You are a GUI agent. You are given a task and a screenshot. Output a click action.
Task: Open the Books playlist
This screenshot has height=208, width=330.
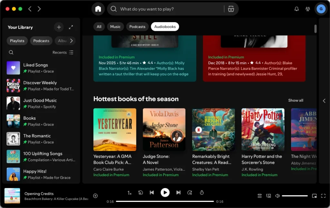pos(41,121)
